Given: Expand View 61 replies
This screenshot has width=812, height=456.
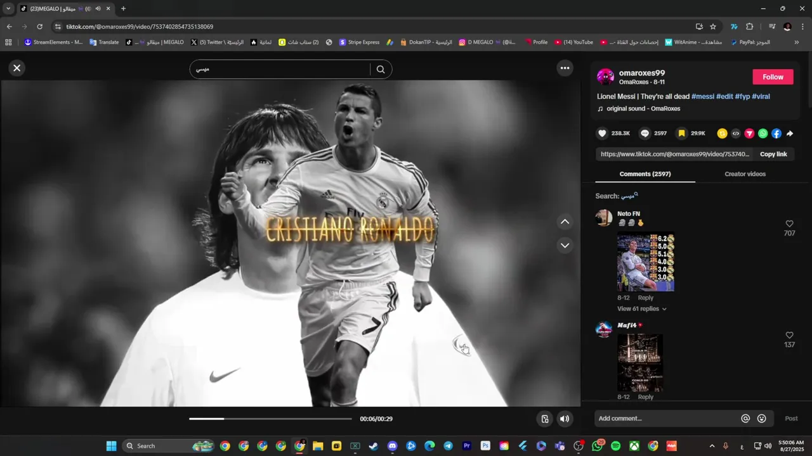Looking at the screenshot, I should [641, 308].
